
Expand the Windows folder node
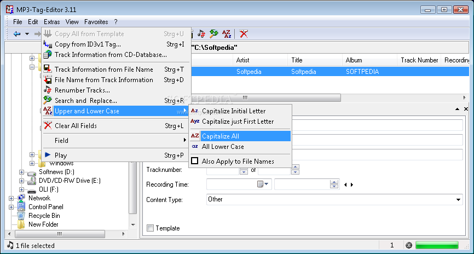32,163
